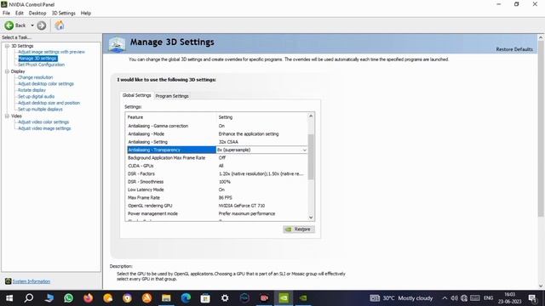
Task: Click the settings list scrollbar thumb
Action: [311, 156]
